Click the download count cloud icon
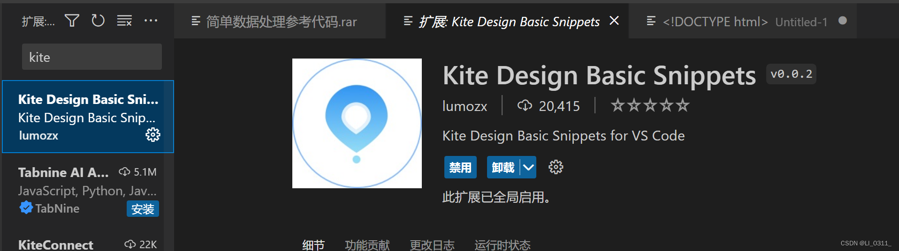 525,105
